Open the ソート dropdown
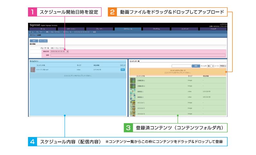 (223, 66)
